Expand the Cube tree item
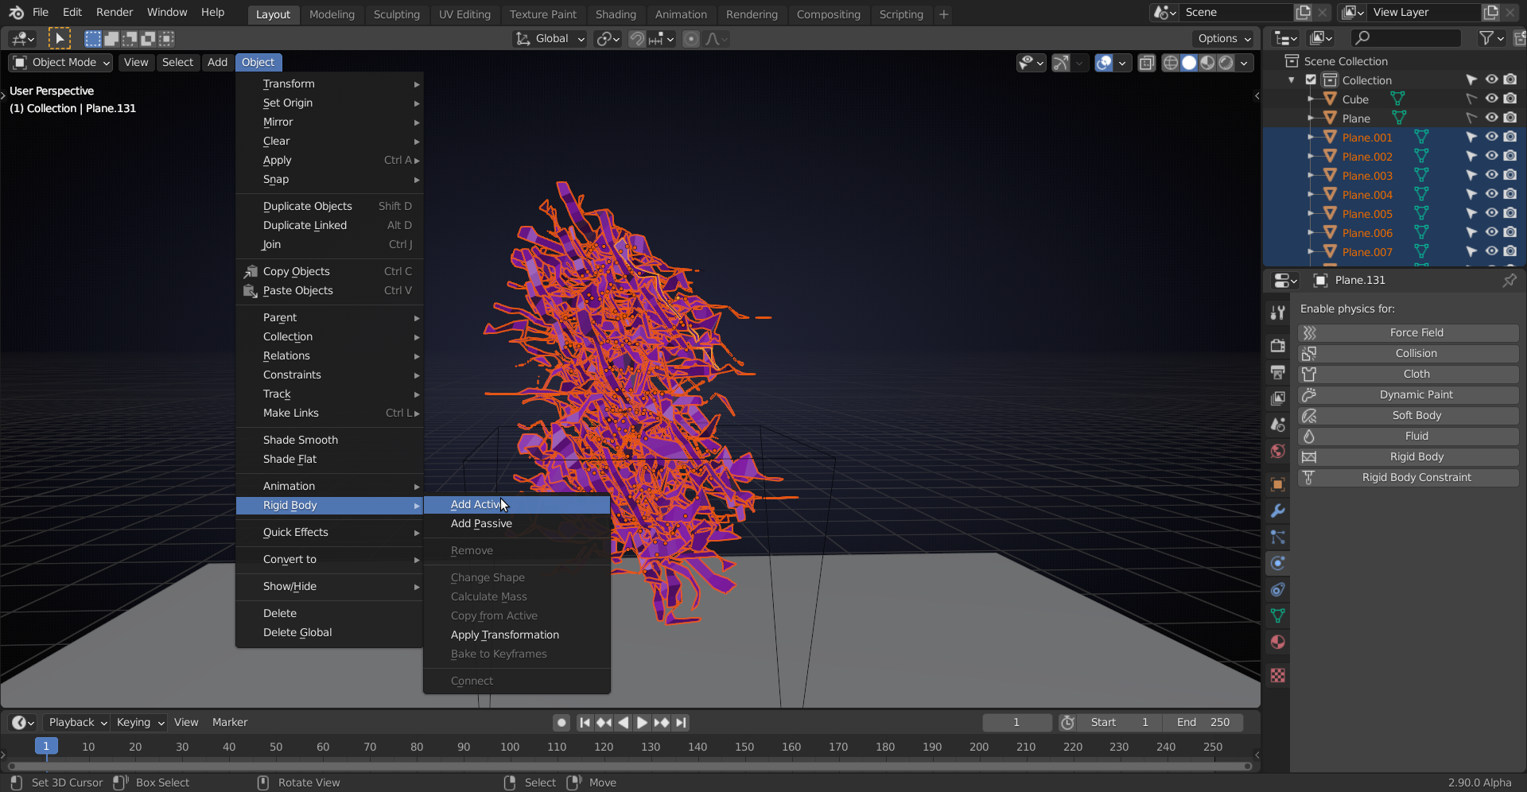 click(1311, 99)
